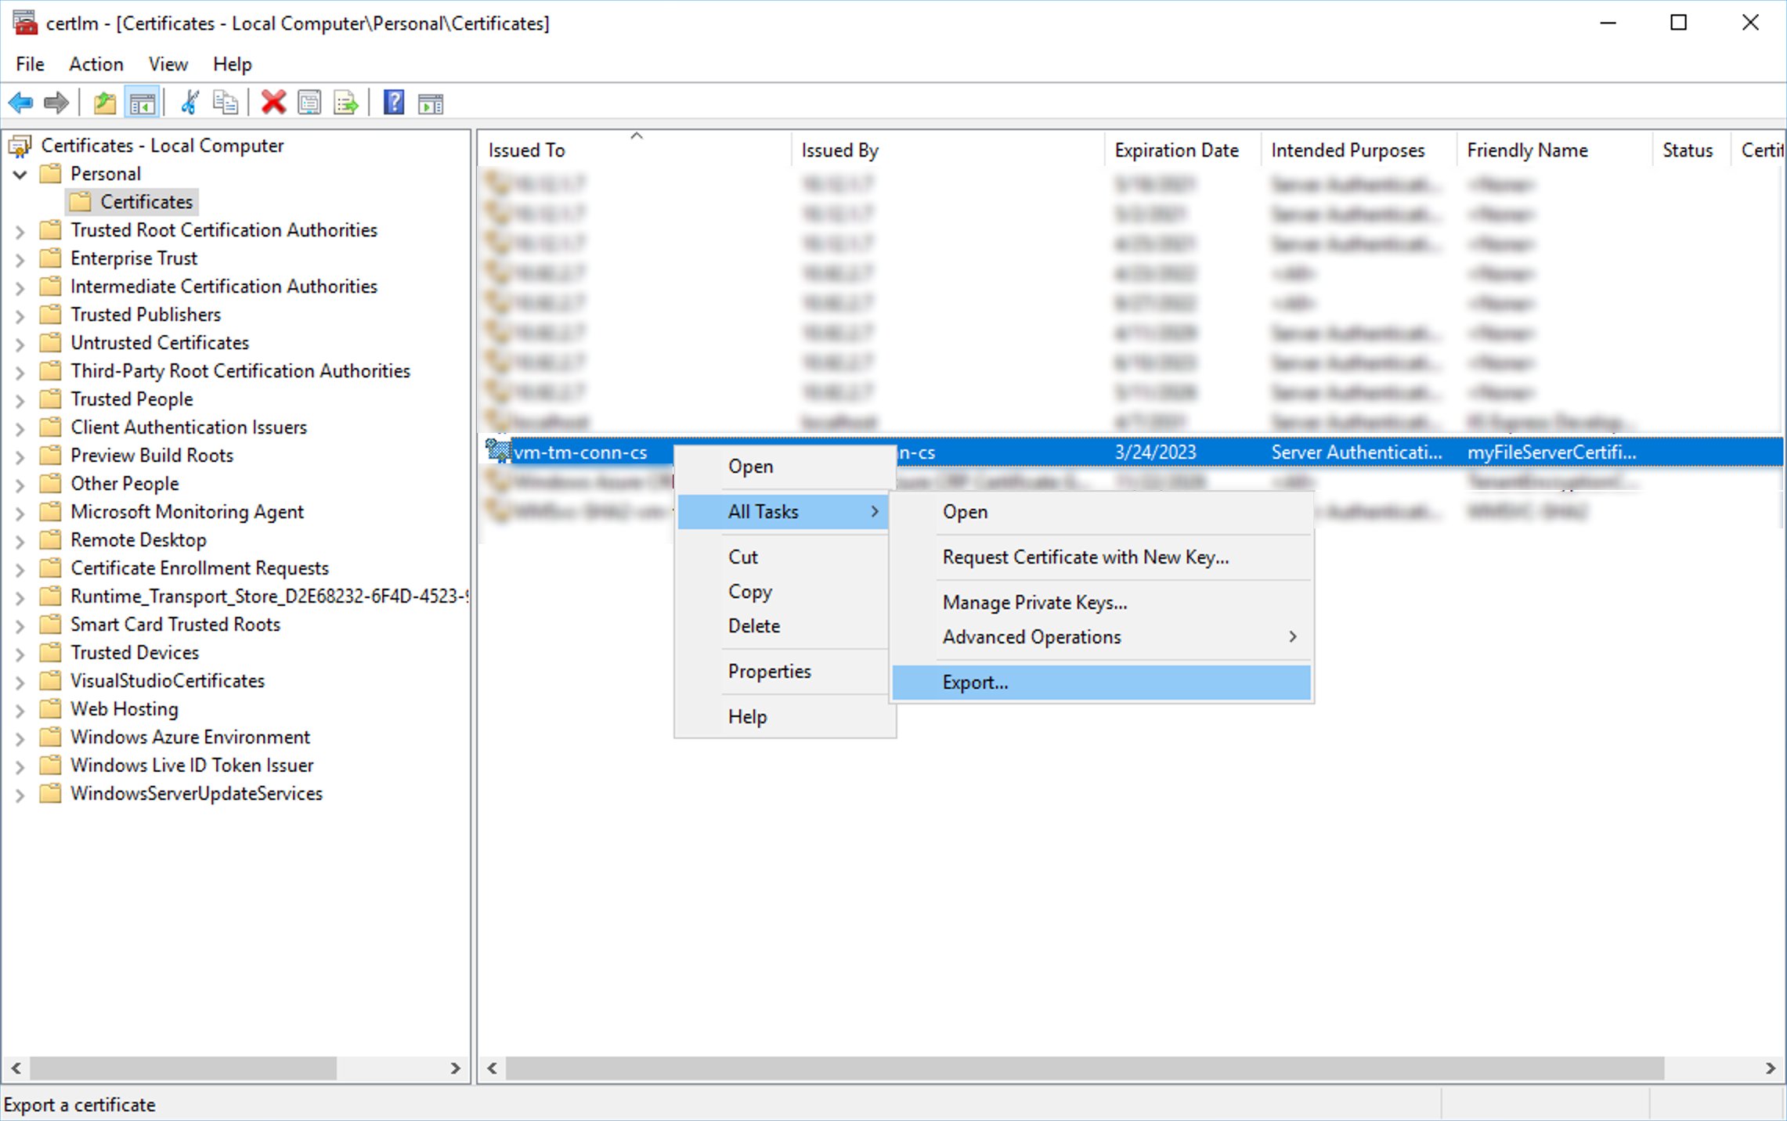Click All Tasks in the context menu
The image size is (1787, 1121).
[783, 511]
